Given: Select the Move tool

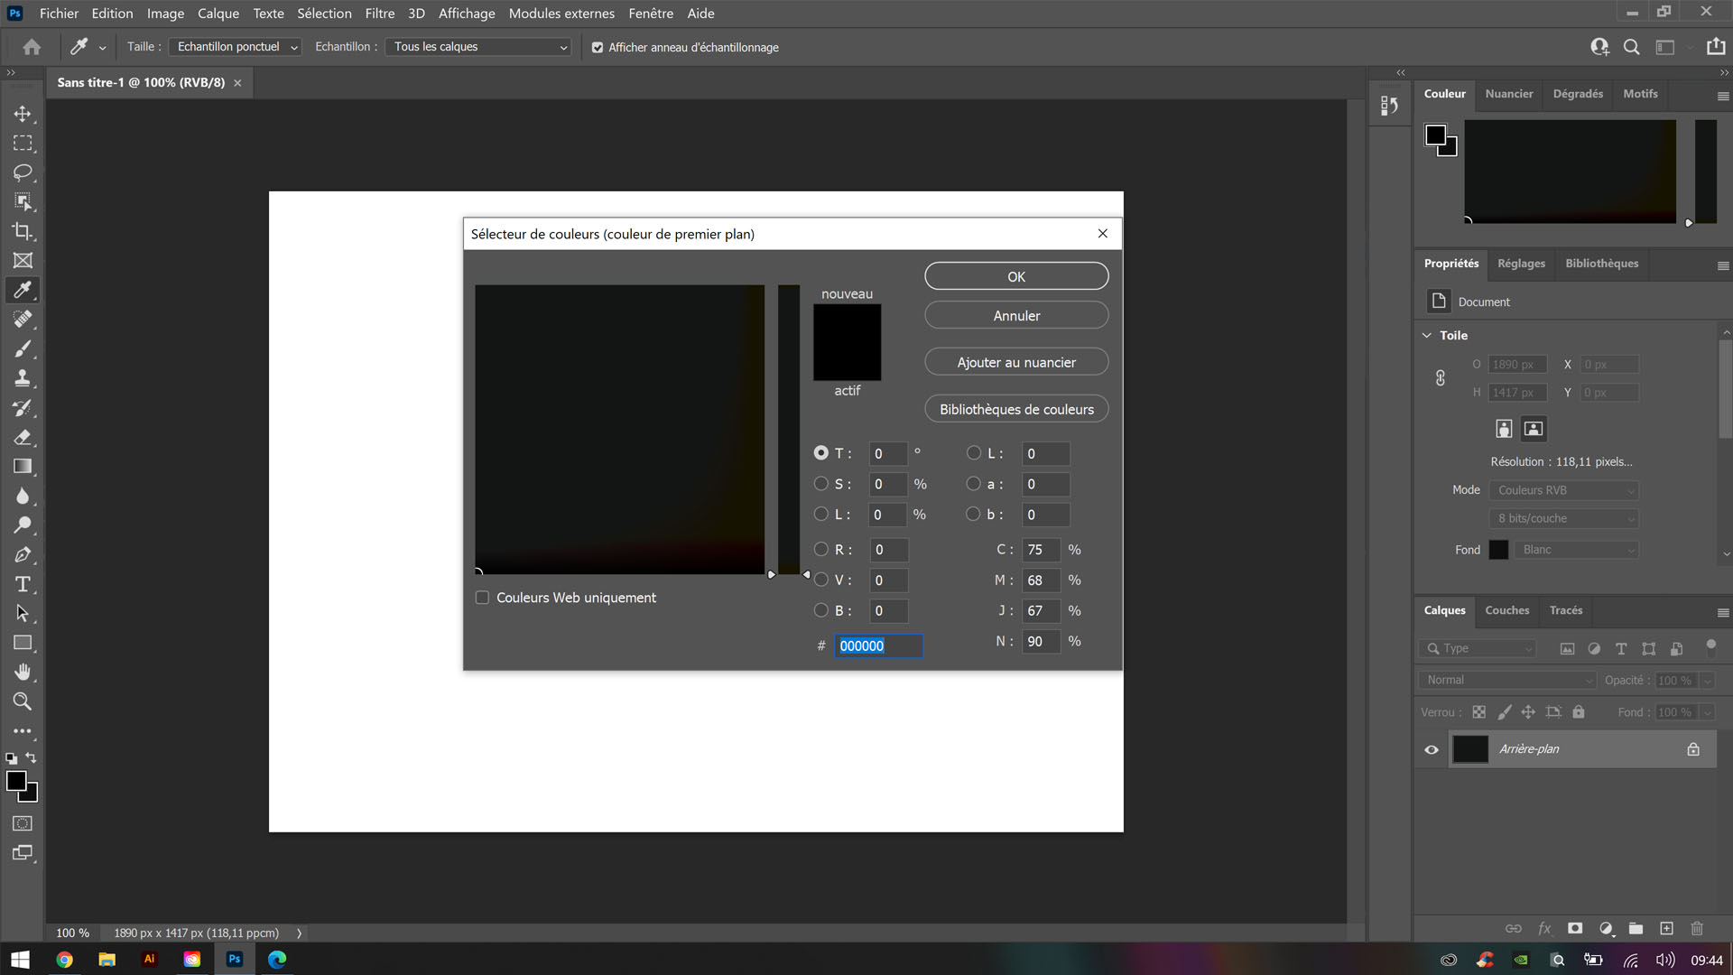Looking at the screenshot, I should coord(23,114).
